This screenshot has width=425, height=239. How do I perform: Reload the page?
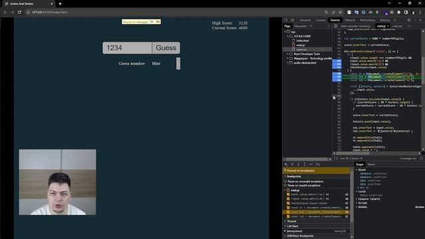pyautogui.click(x=19, y=12)
